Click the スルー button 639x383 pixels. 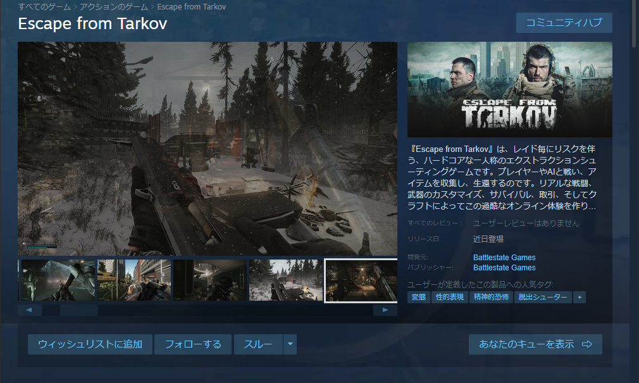click(x=258, y=344)
